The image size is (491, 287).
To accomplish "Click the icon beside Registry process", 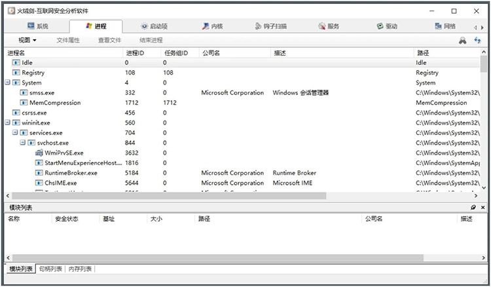I will pos(16,73).
